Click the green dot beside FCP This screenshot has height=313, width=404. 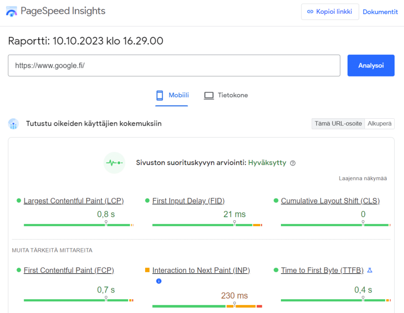(x=19, y=270)
